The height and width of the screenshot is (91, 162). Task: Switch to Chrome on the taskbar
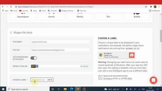pos(78,89)
